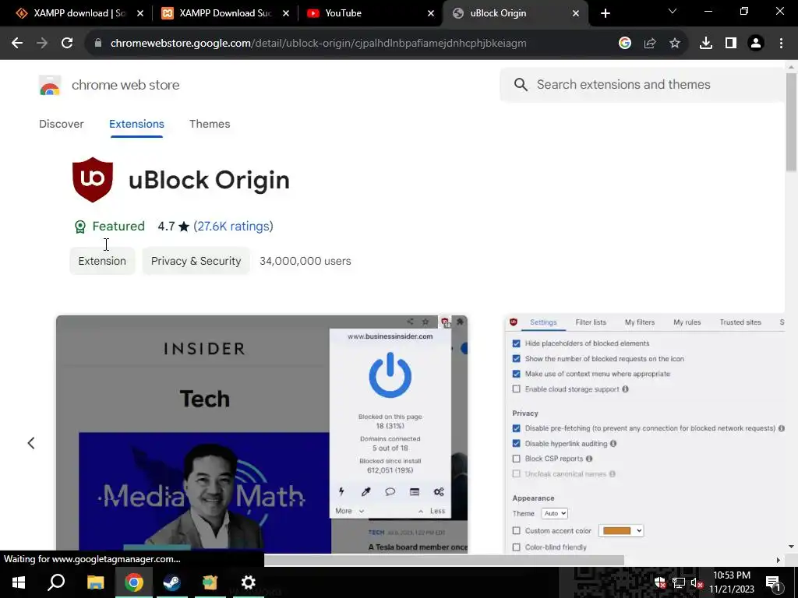
Task: Open the Theme Auto dropdown
Action: coord(554,514)
